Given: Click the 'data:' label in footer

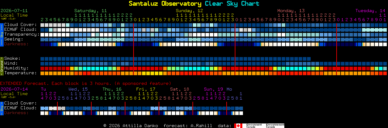Looking at the screenshot, I should pos(225,126).
